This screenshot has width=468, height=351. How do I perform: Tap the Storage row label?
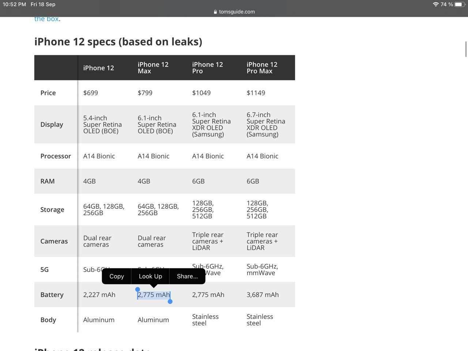pos(52,210)
